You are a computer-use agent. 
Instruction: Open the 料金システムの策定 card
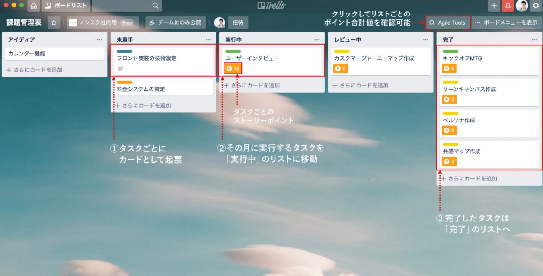coord(163,87)
